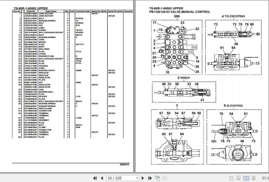The width and height of the screenshot is (269, 182).
Task: Click callout number 59 in the section 3 diagram
Action: click(194, 113)
